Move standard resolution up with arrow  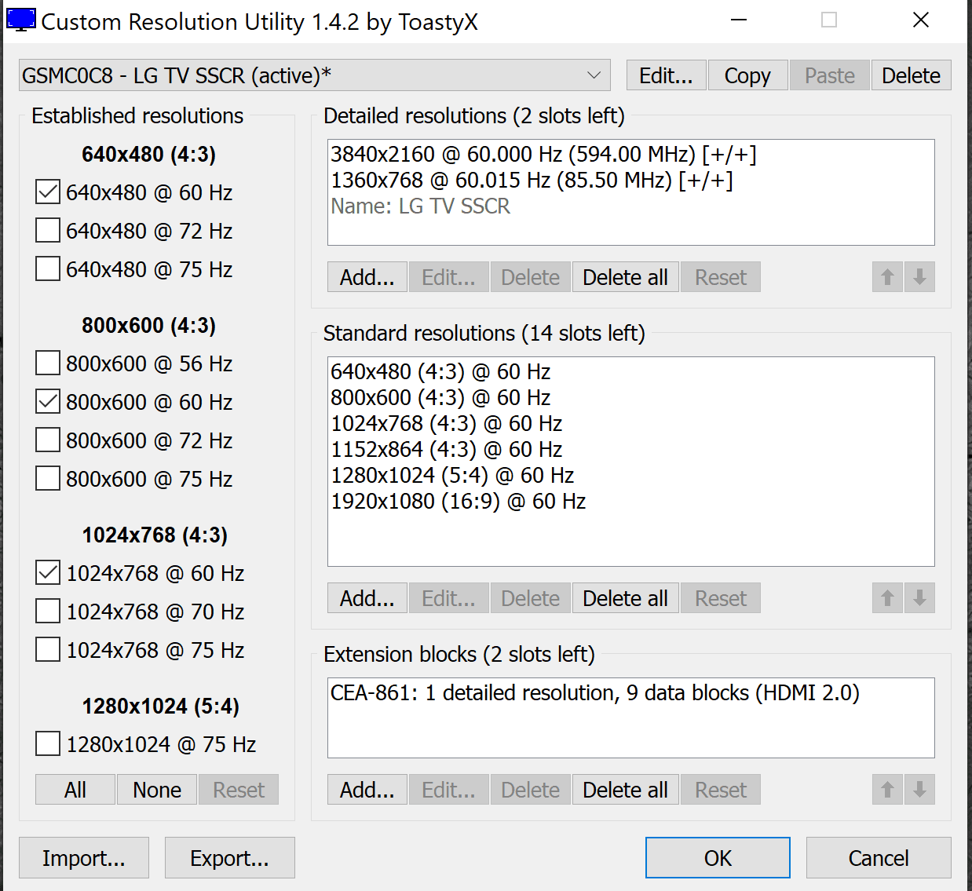(x=887, y=598)
